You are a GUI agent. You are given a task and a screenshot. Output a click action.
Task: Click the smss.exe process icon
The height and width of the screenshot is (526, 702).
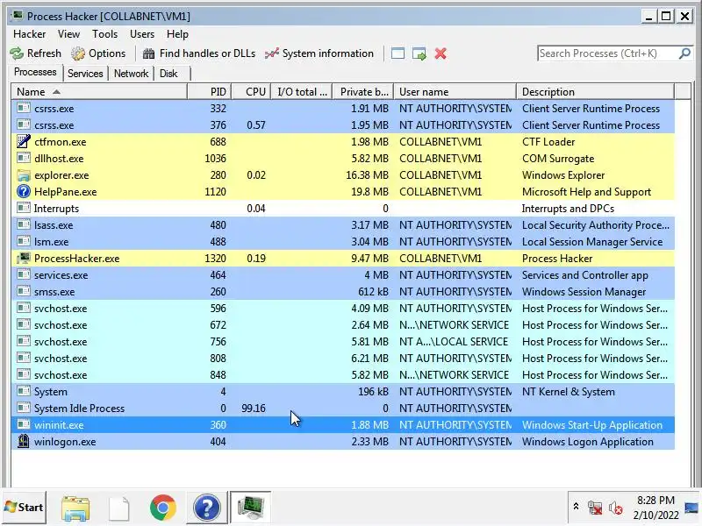(x=24, y=291)
